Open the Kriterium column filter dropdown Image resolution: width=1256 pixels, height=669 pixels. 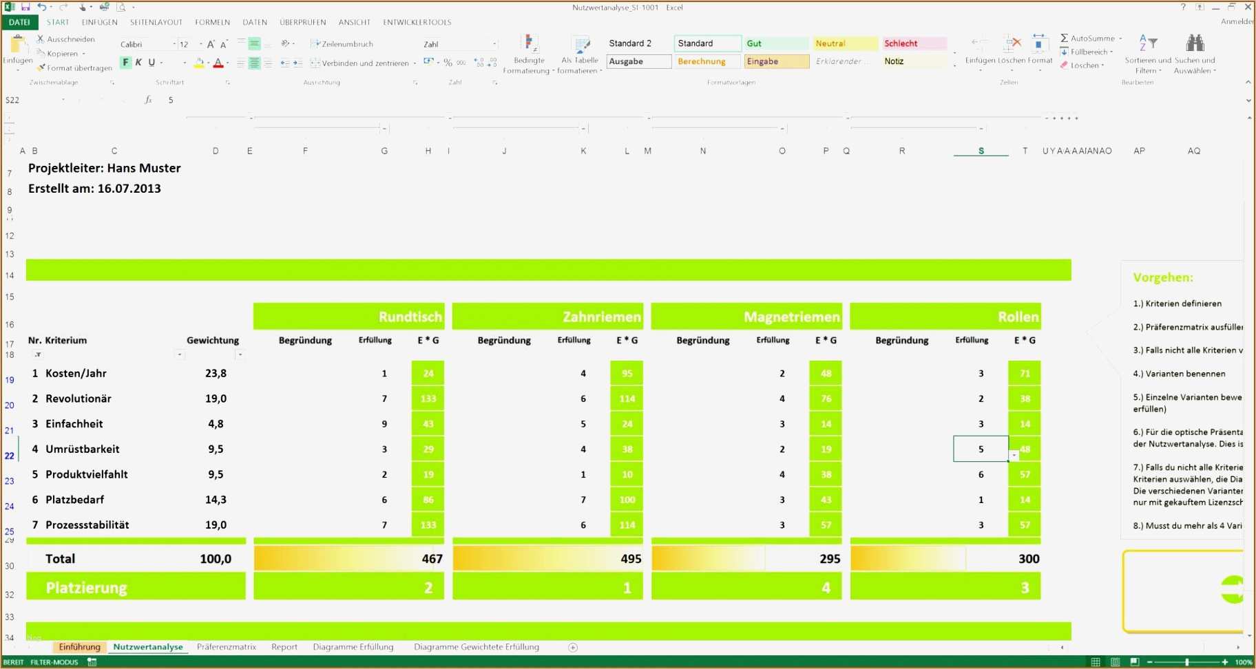pyautogui.click(x=40, y=354)
